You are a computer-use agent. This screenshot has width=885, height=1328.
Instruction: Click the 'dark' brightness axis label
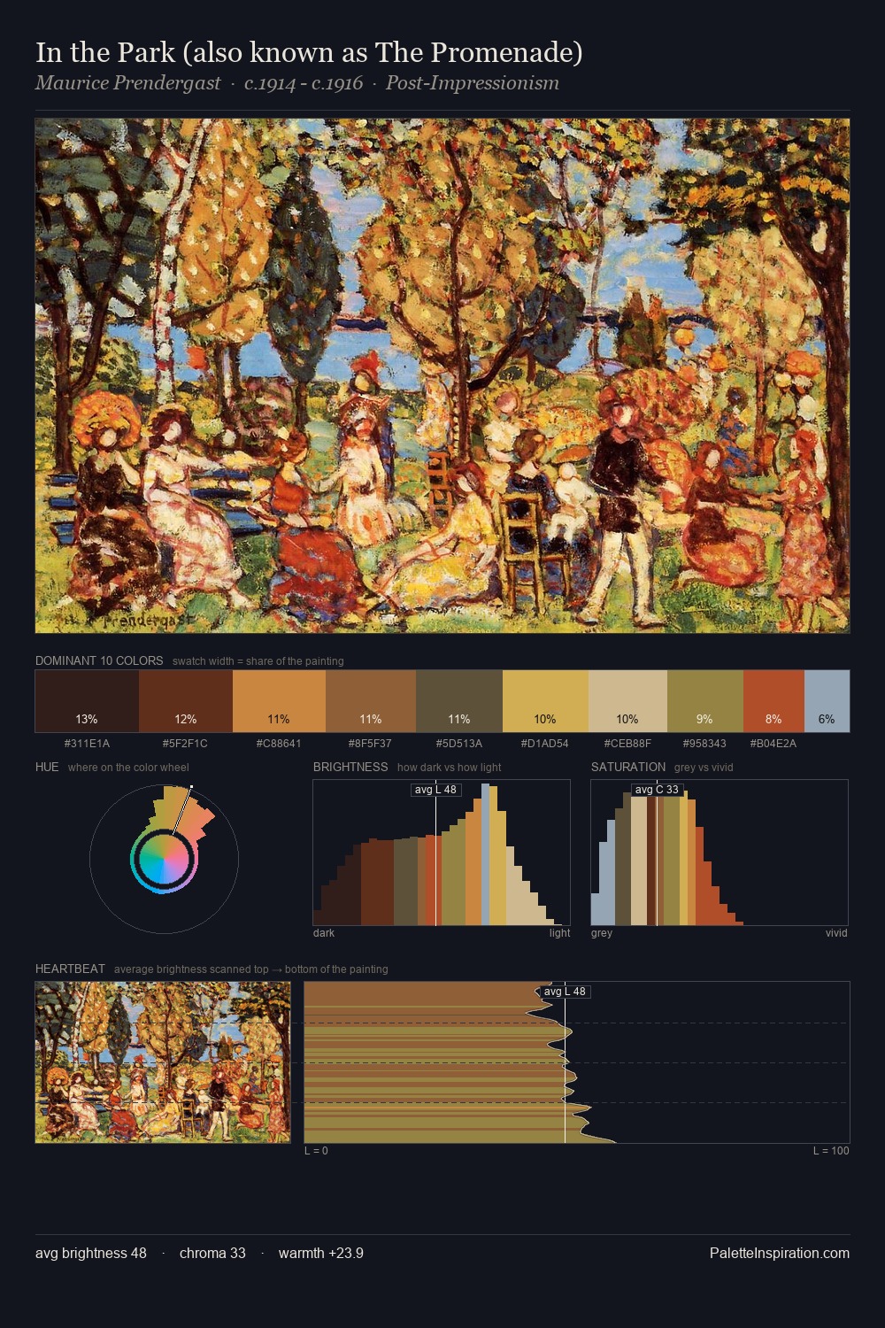pyautogui.click(x=324, y=933)
